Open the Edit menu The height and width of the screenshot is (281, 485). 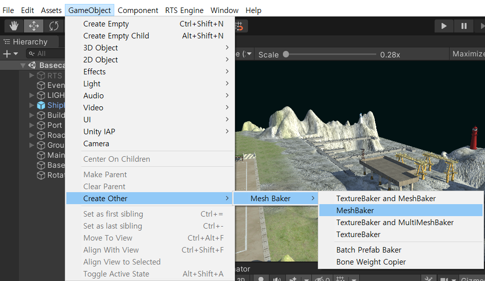click(x=27, y=10)
